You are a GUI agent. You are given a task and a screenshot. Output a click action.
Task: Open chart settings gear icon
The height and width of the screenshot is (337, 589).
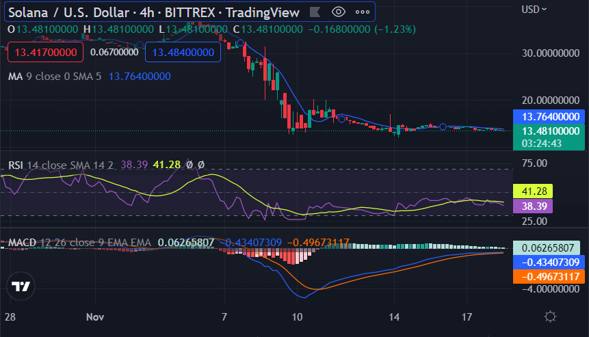[x=550, y=316]
